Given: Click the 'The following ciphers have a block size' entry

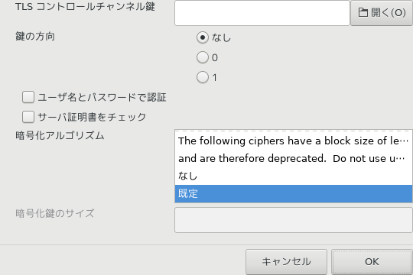Looking at the screenshot, I should (294, 141).
